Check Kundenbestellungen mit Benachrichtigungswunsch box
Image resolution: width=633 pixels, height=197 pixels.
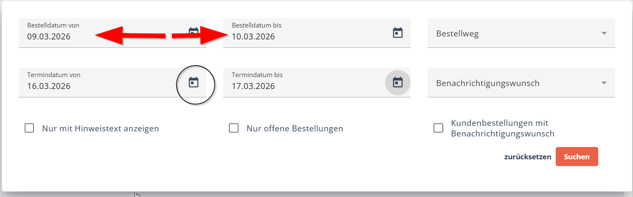point(438,128)
